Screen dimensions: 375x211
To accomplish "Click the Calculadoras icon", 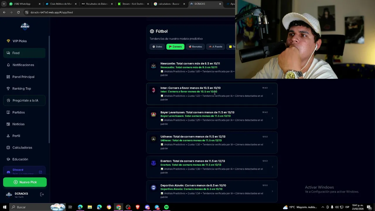I will coord(8,147).
